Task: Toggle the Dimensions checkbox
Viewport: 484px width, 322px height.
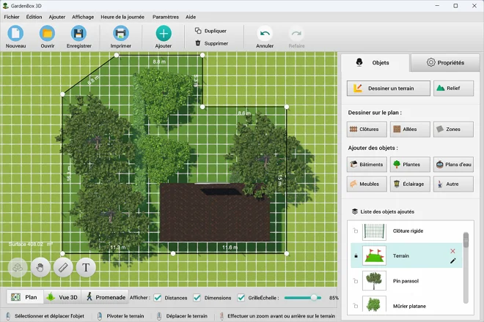Action: click(197, 298)
